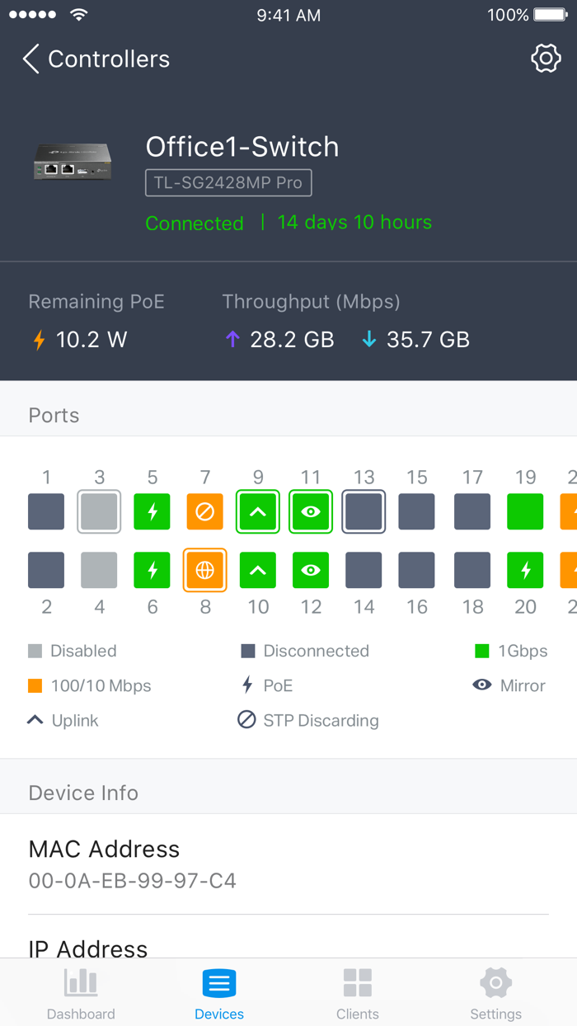Select the mirror icon on port 12
This screenshot has height=1026, width=577.
click(x=311, y=570)
